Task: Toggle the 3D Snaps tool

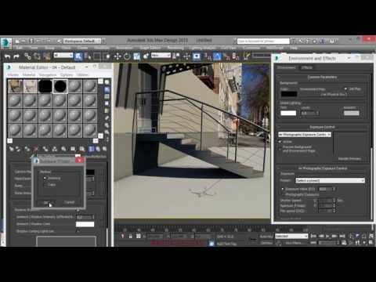Action: 208,56
